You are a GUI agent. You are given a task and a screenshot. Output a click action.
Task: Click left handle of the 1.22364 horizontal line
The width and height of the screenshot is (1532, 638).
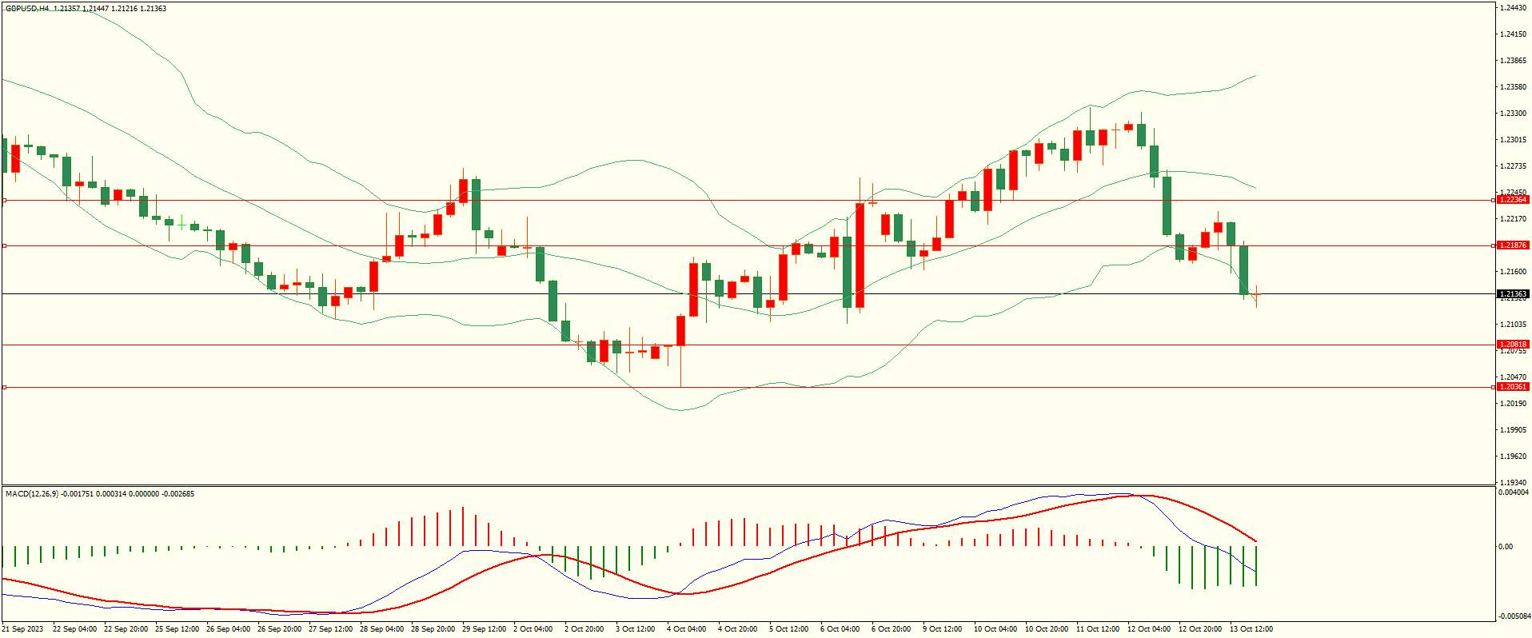(x=4, y=200)
